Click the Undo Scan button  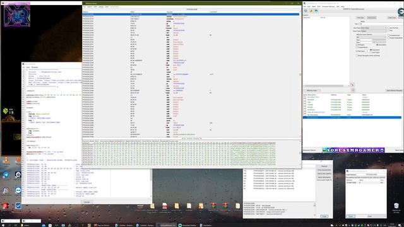point(391,18)
